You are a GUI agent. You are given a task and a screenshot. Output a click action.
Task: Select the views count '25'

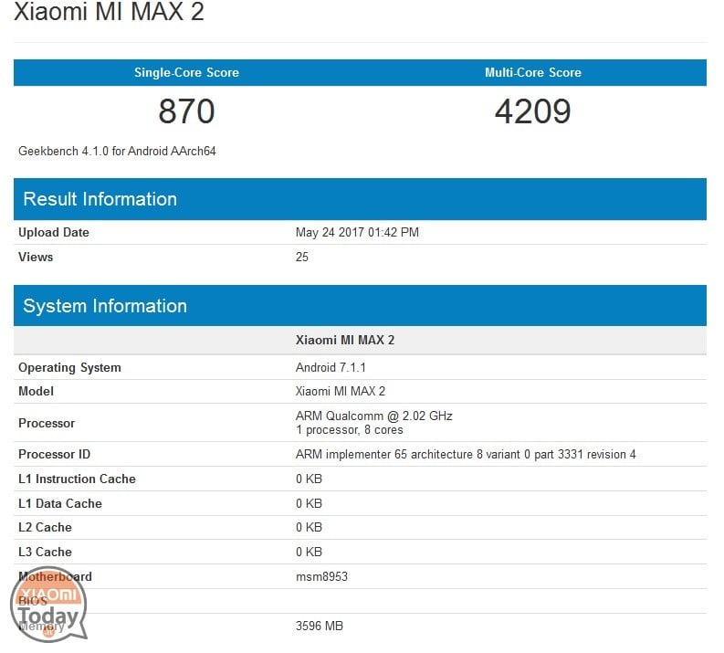pos(302,257)
